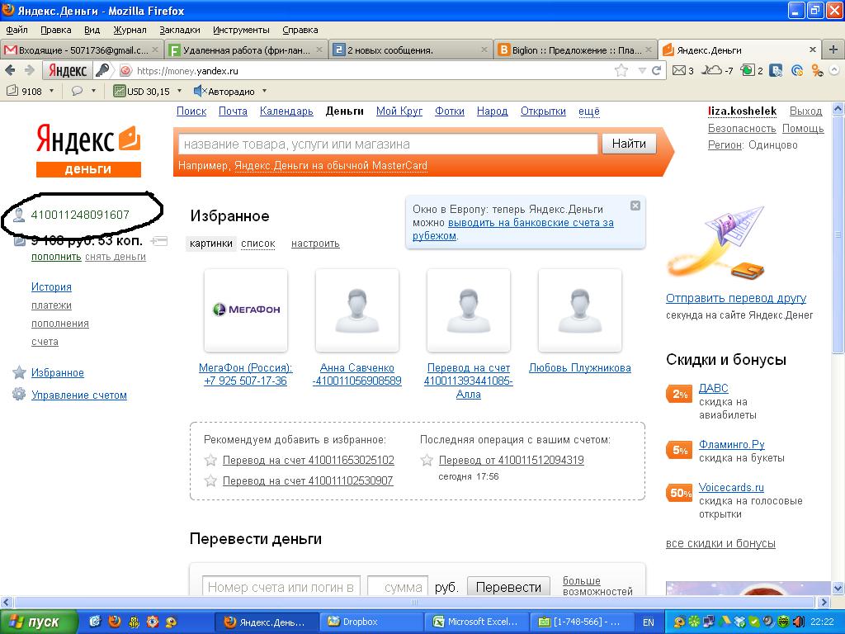Click the 9108 mail counter icon
This screenshot has height=634, width=845.
(12, 91)
